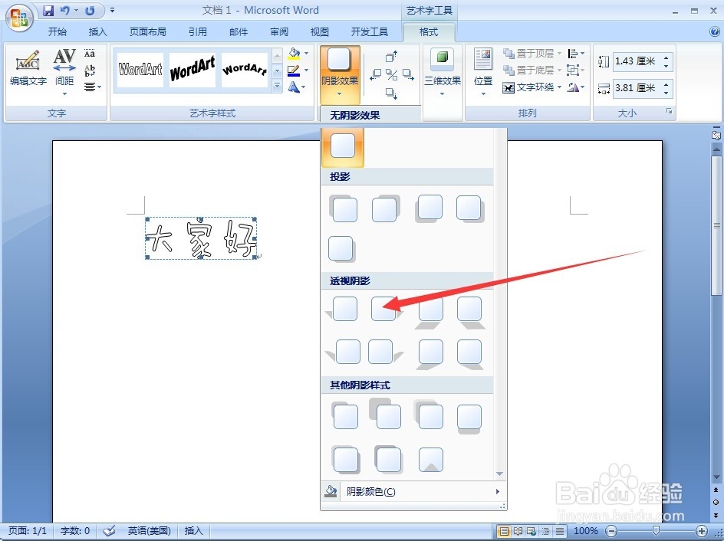Switch to the 插入 tab

tap(97, 32)
